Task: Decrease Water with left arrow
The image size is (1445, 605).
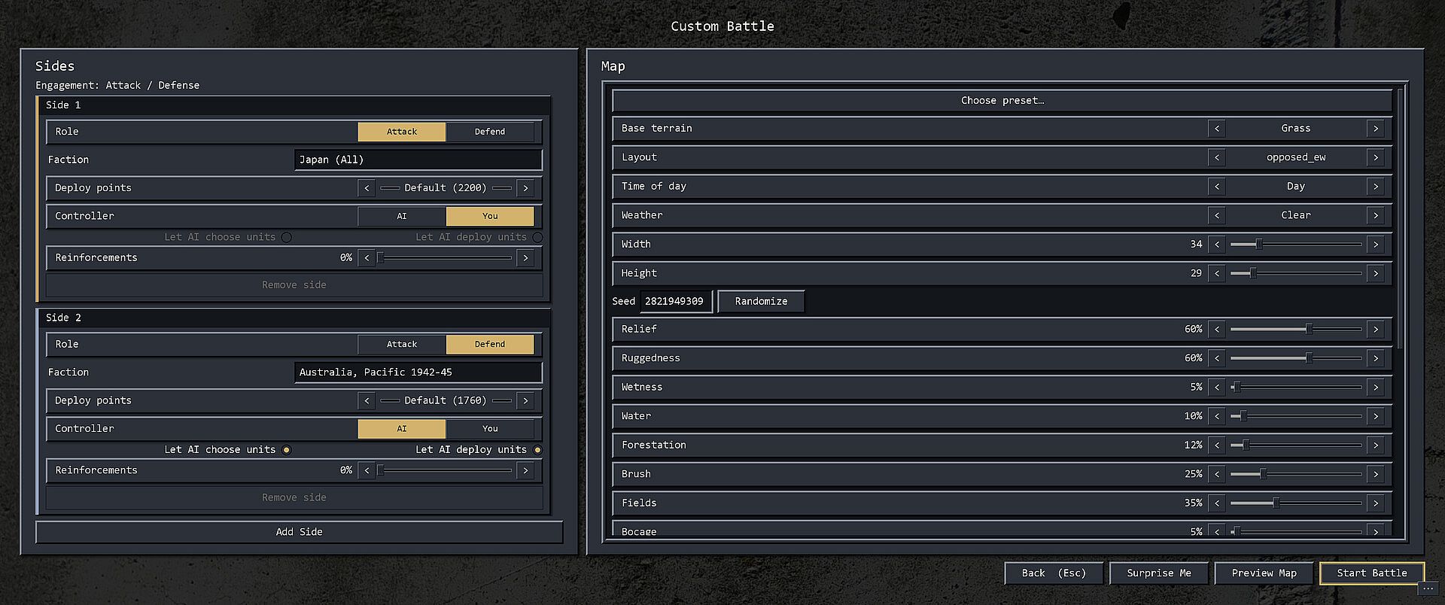Action: (x=1217, y=416)
